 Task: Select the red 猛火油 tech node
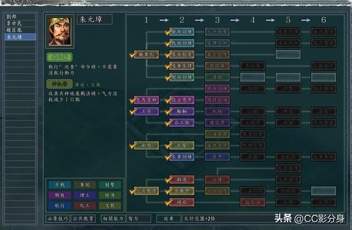tap(252, 202)
